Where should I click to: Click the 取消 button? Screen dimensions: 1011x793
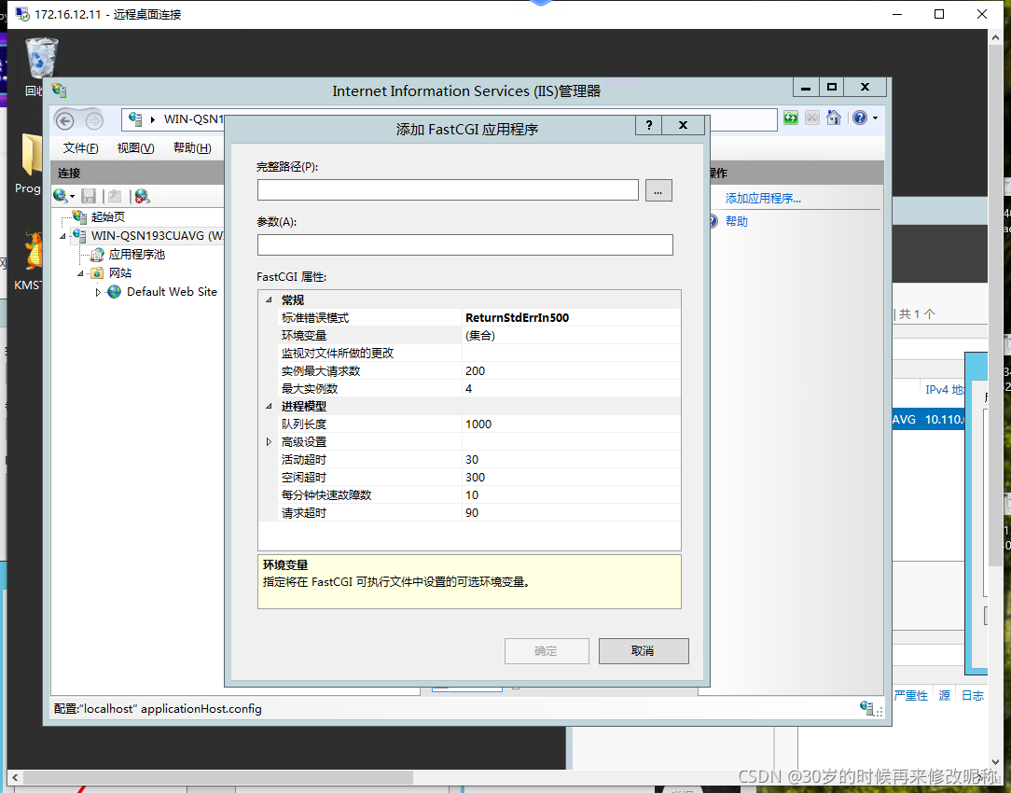pyautogui.click(x=644, y=651)
